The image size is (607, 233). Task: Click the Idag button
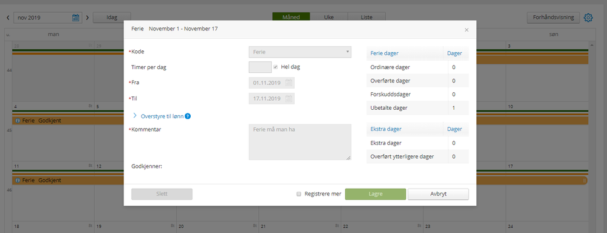pyautogui.click(x=112, y=18)
